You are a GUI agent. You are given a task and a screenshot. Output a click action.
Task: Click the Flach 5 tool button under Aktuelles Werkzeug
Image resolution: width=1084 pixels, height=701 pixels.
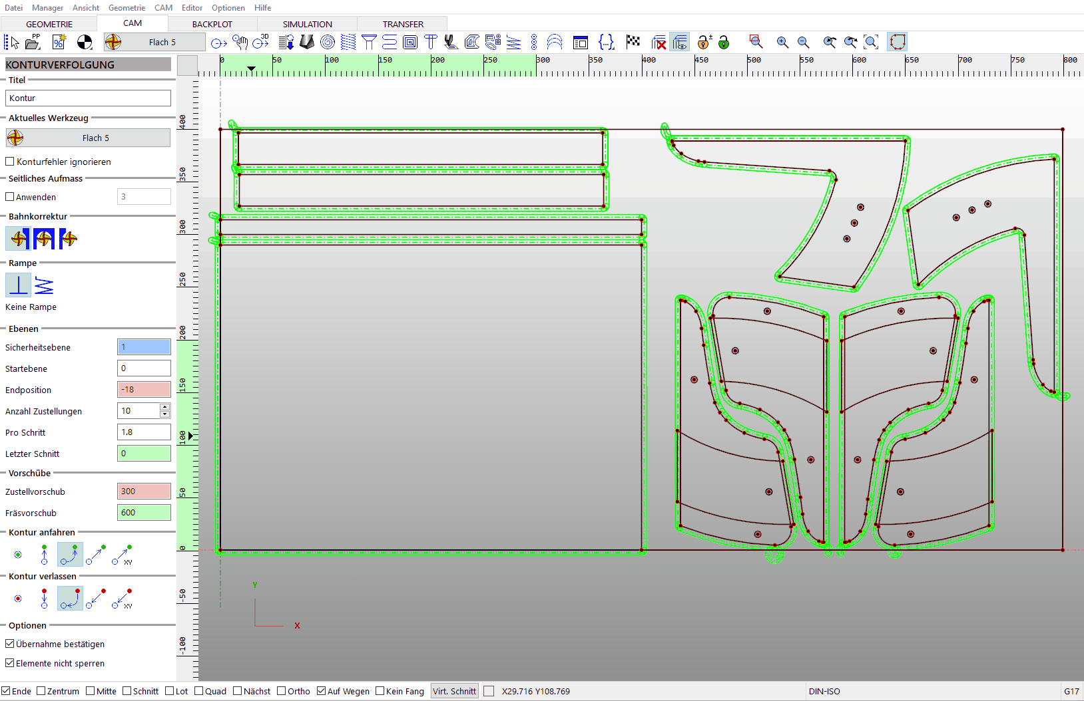pyautogui.click(x=88, y=138)
